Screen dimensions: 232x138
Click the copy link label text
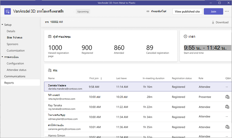point(159,11)
